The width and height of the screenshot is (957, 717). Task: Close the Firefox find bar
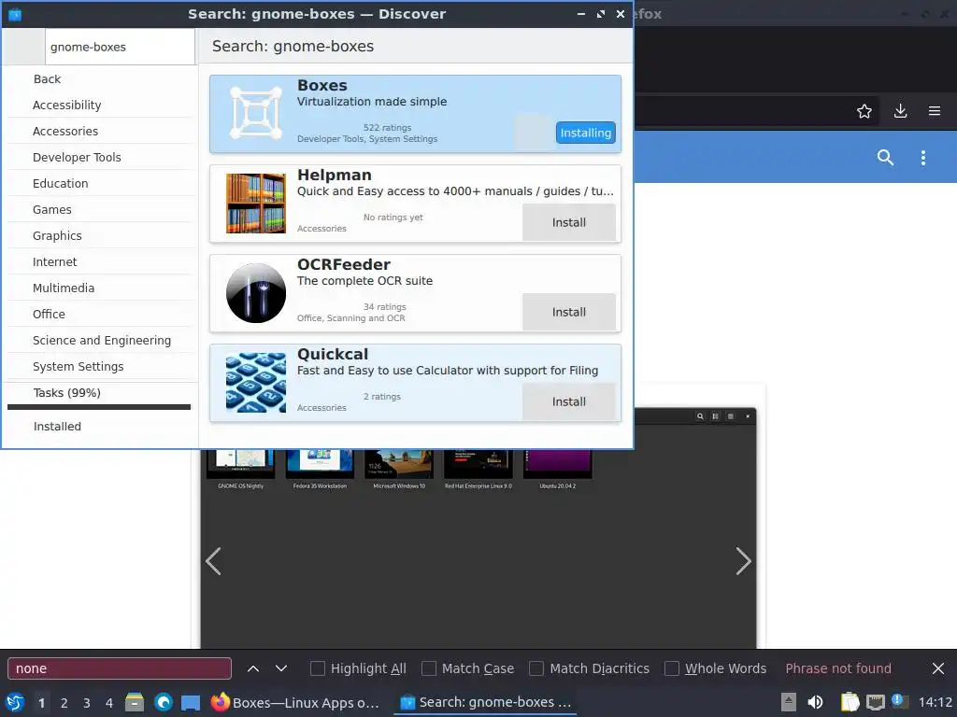938,668
